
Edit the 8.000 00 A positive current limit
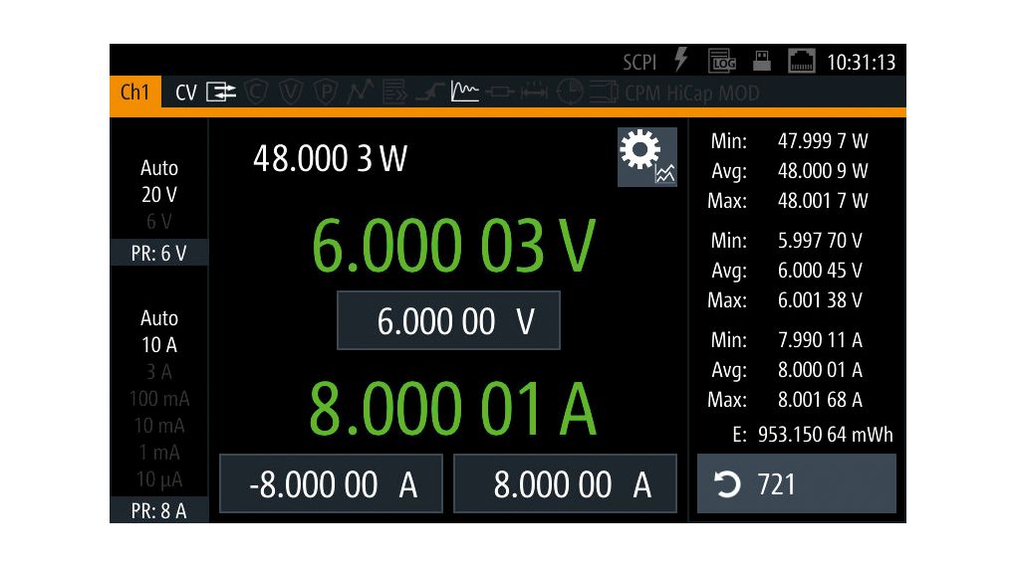[565, 484]
